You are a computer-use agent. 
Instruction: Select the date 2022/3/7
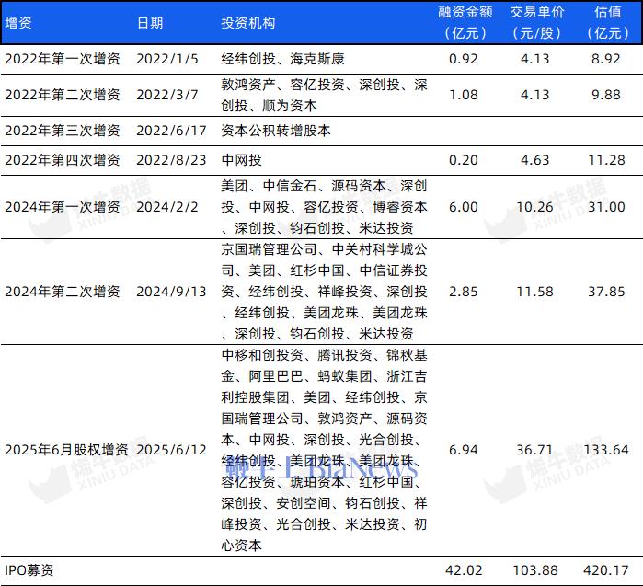167,95
